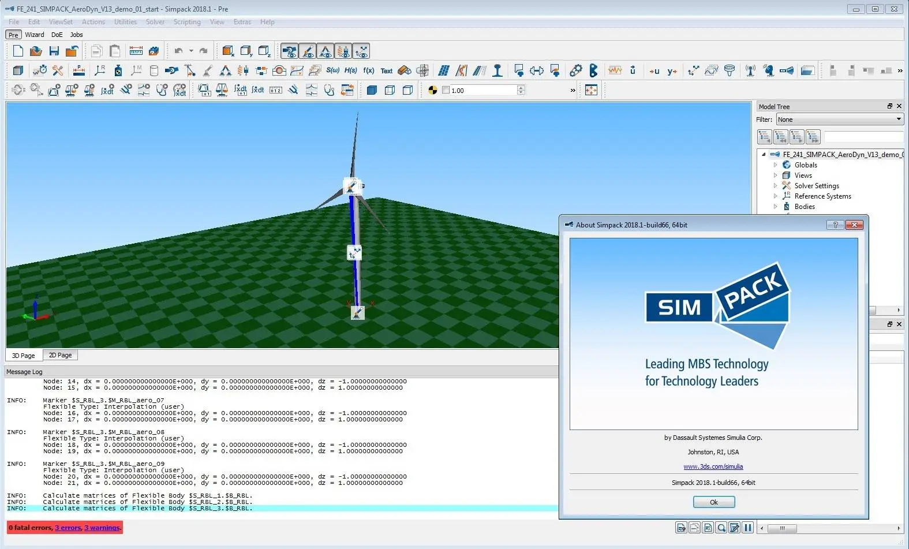
Task: Expand the Bodies node in Model Tree
Action: tap(775, 207)
